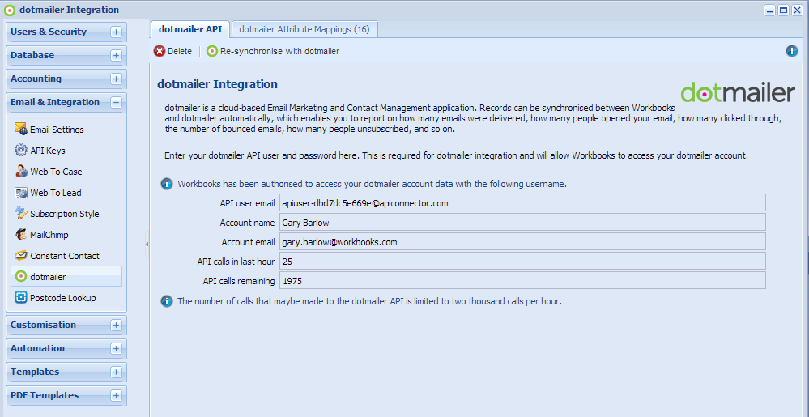
Task: Click the Email Settings envelope icon
Action: 20,129
